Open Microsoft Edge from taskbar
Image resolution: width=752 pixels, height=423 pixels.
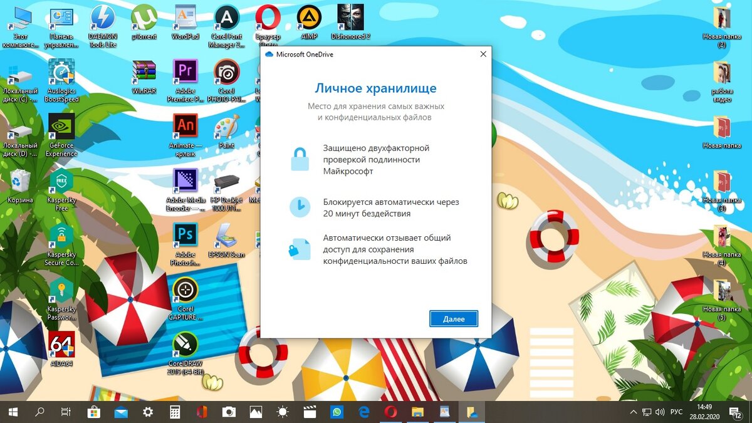(x=363, y=412)
